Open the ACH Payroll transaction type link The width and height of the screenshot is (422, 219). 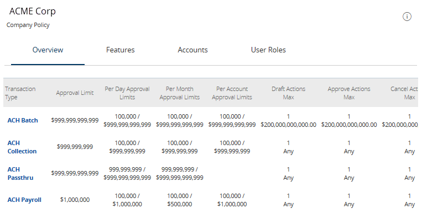[x=24, y=200]
